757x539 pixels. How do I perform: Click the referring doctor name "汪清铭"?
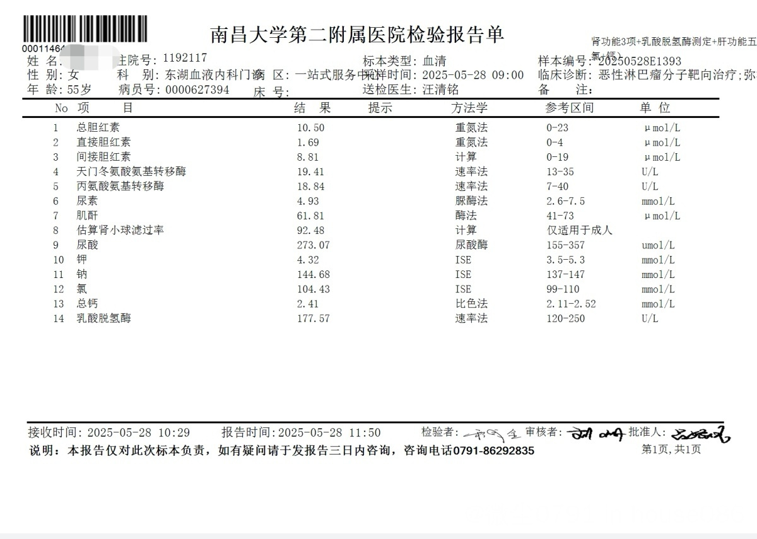[440, 90]
